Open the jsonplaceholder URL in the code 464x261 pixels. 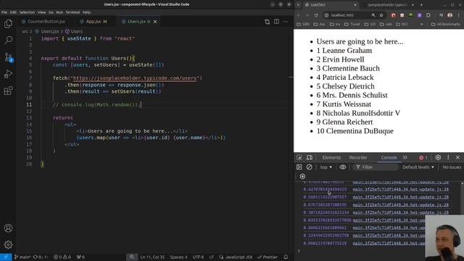coord(135,78)
